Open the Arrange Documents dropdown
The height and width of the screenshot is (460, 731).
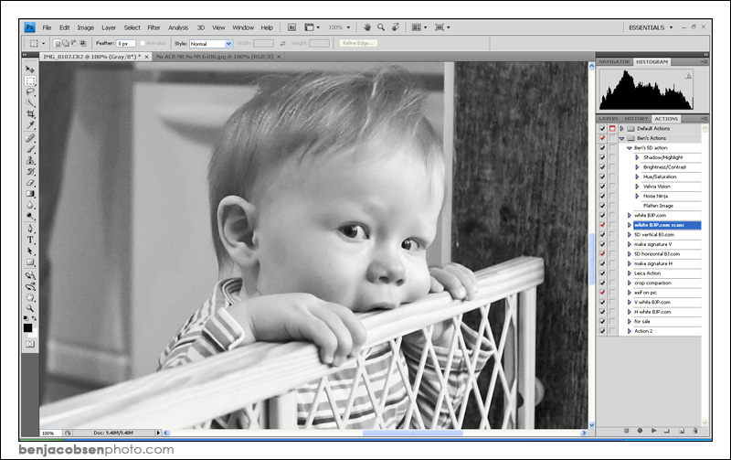(419, 27)
